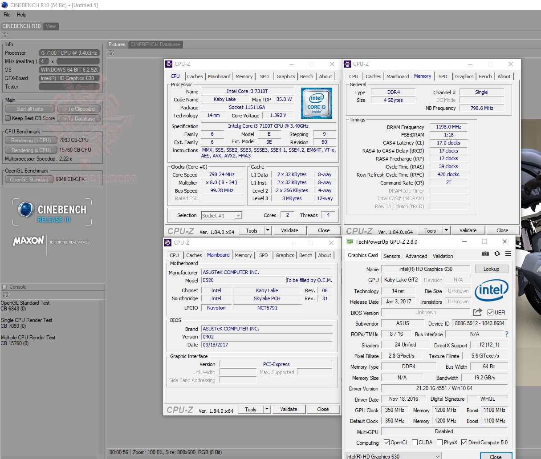The image size is (541, 459).
Task: Click the Intel Core i3 badge in CPU-Z
Action: (x=316, y=103)
